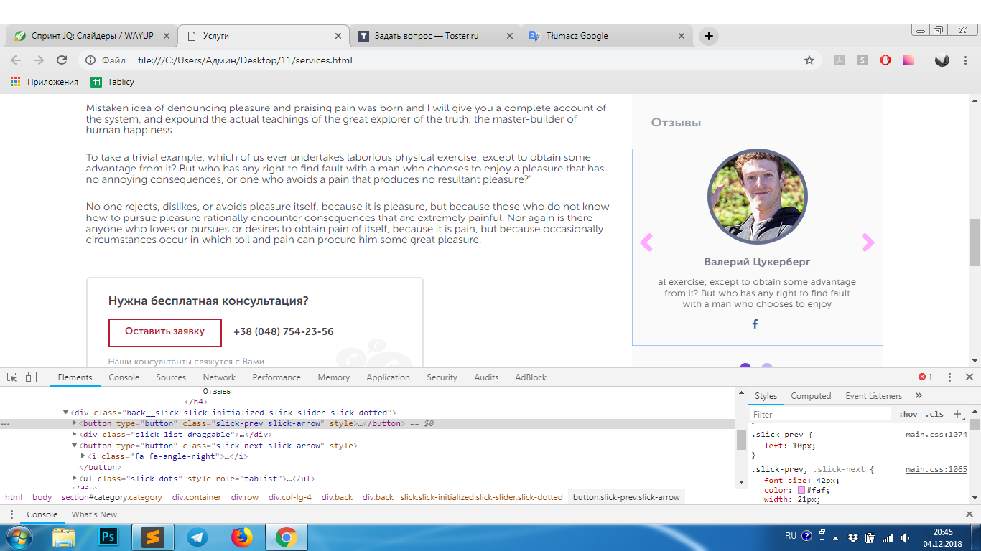
Task: Click the pink gradient extension icon
Action: pos(908,60)
